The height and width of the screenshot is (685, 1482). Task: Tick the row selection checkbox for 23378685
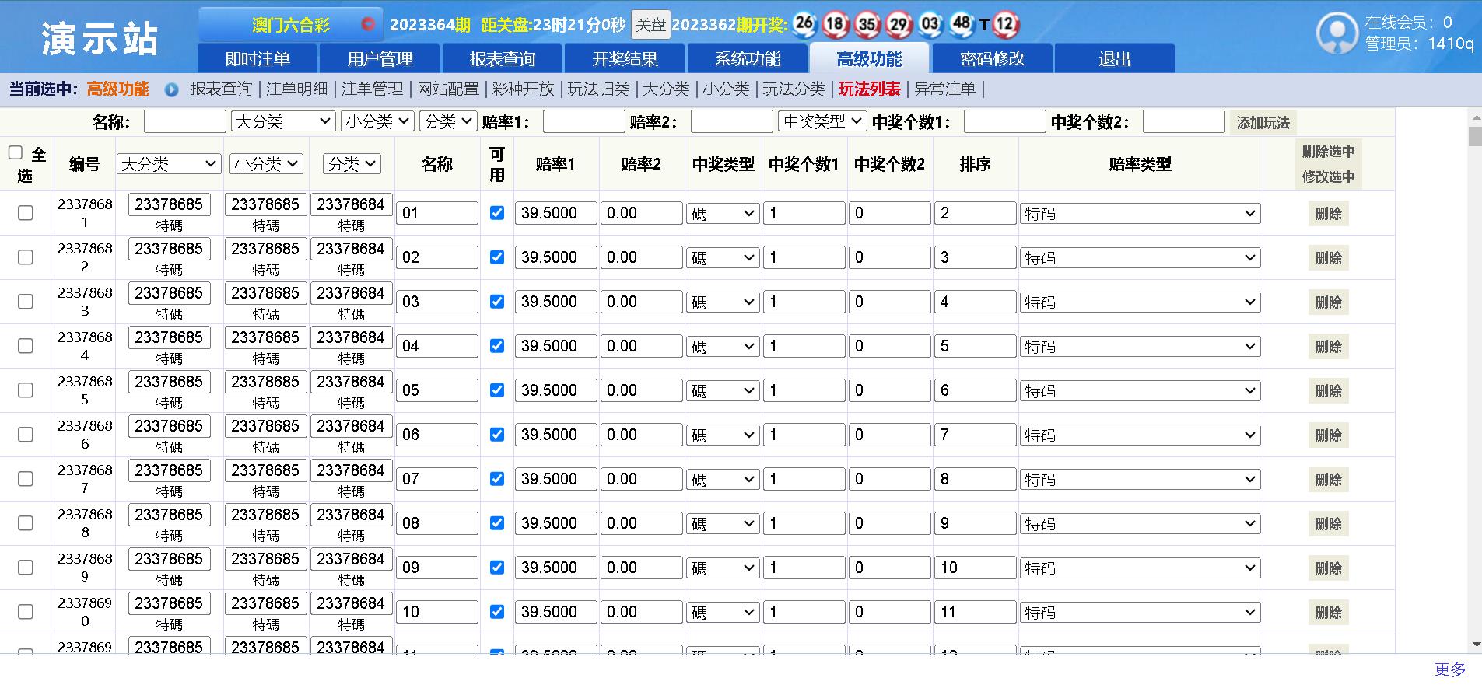26,390
